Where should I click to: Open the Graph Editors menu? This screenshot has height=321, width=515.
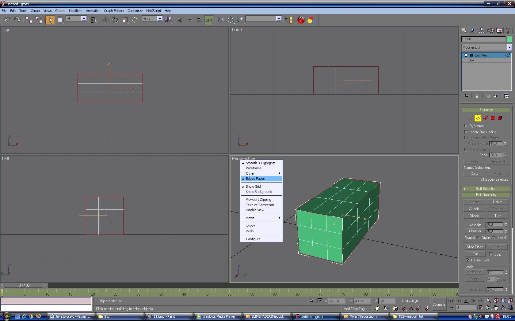pos(114,11)
